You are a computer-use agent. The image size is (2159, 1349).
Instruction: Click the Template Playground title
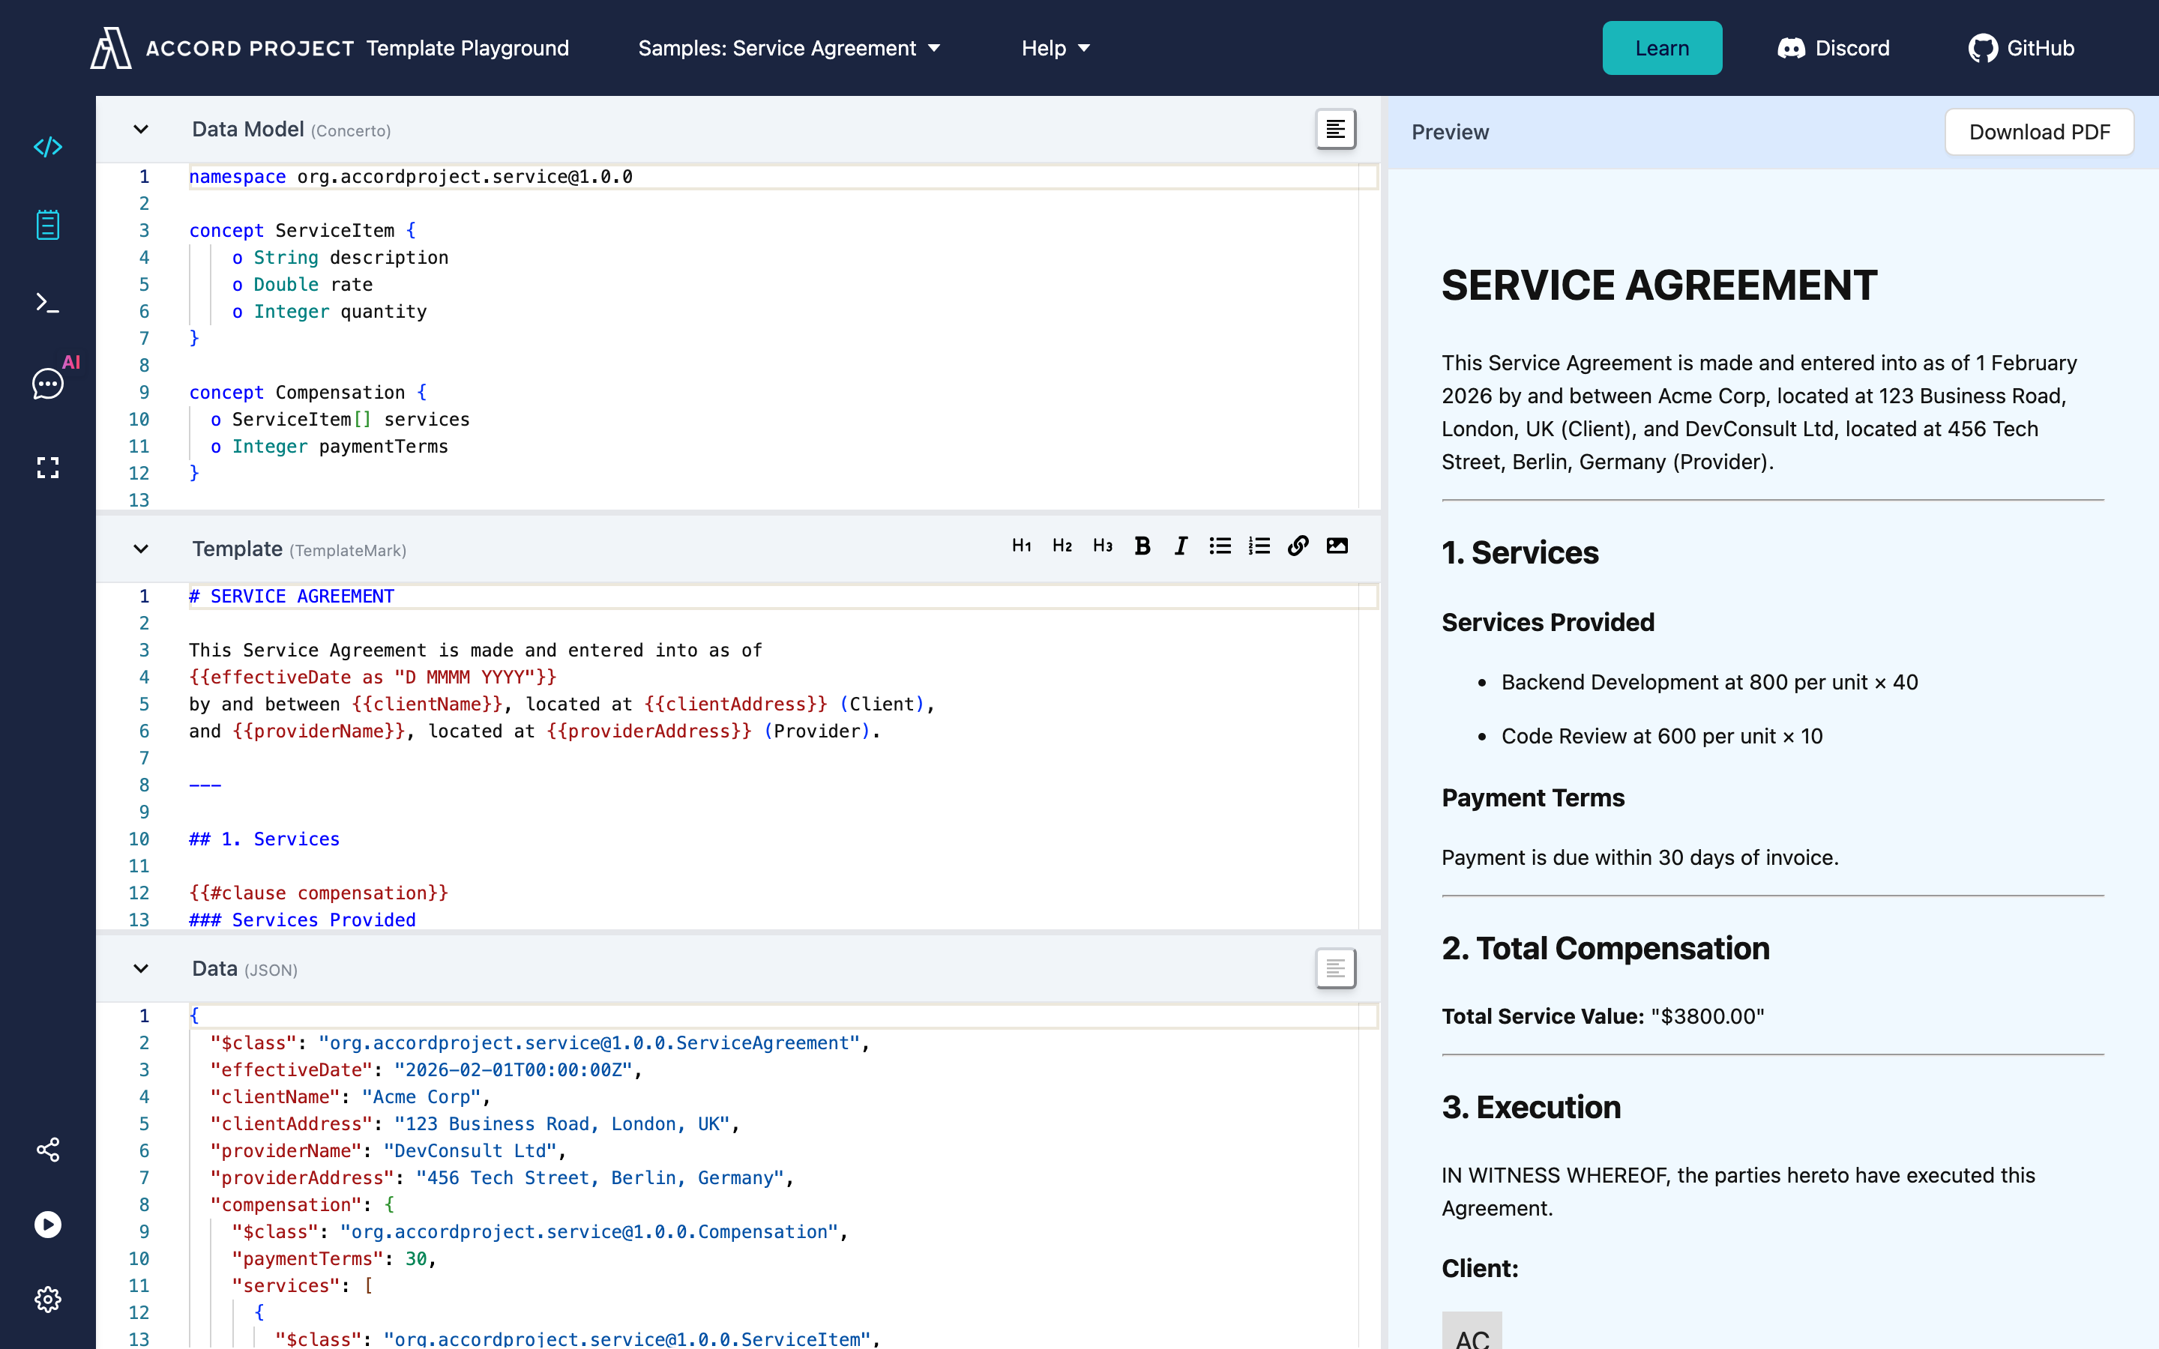pyautogui.click(x=468, y=48)
